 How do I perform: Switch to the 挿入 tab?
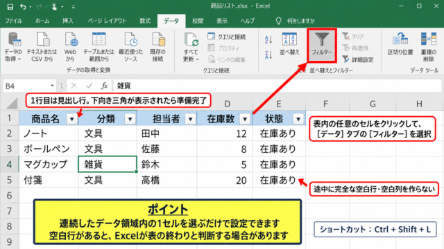click(68, 21)
